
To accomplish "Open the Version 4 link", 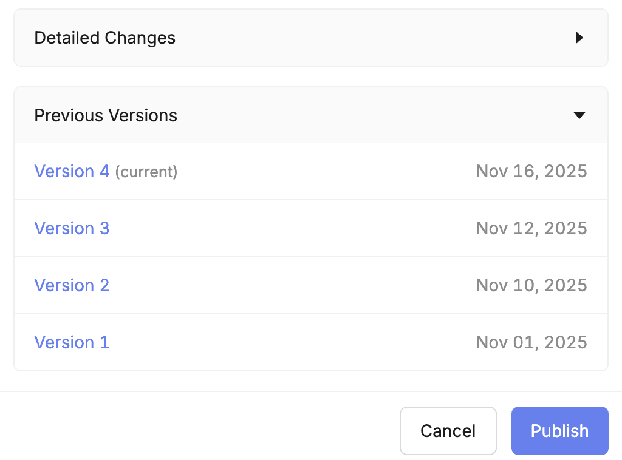I will (x=72, y=172).
